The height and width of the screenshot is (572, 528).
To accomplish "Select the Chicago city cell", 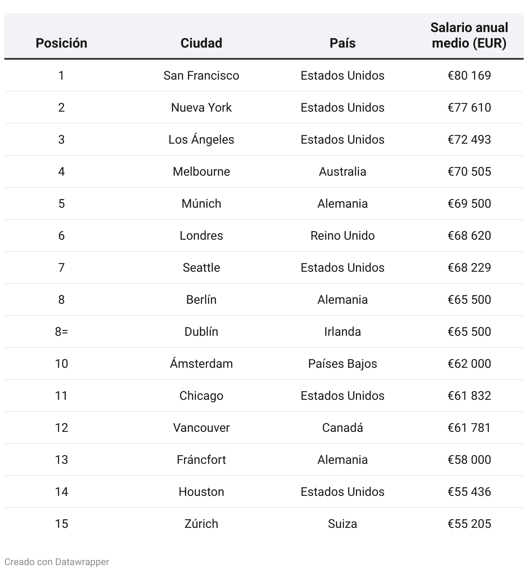I will [201, 395].
